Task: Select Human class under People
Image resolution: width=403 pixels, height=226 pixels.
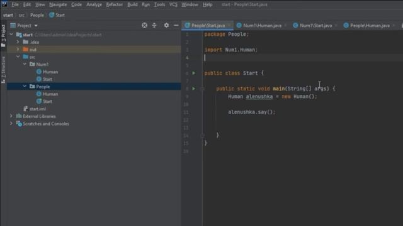Action: click(50, 94)
